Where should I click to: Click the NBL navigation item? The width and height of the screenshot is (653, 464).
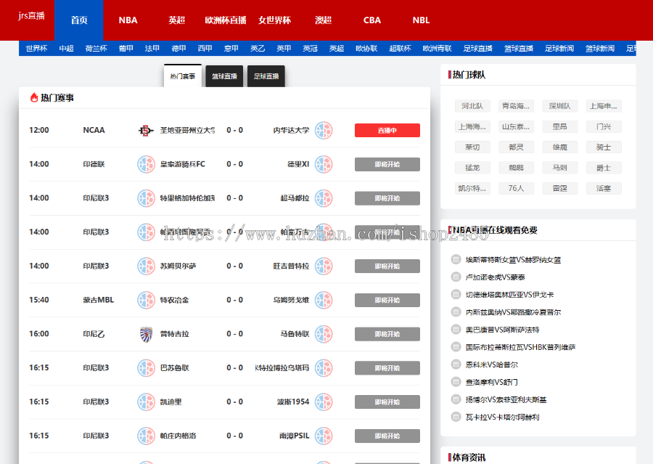point(421,20)
